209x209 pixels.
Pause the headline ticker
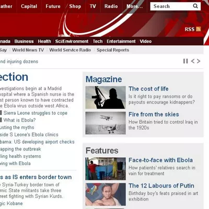tap(185, 61)
